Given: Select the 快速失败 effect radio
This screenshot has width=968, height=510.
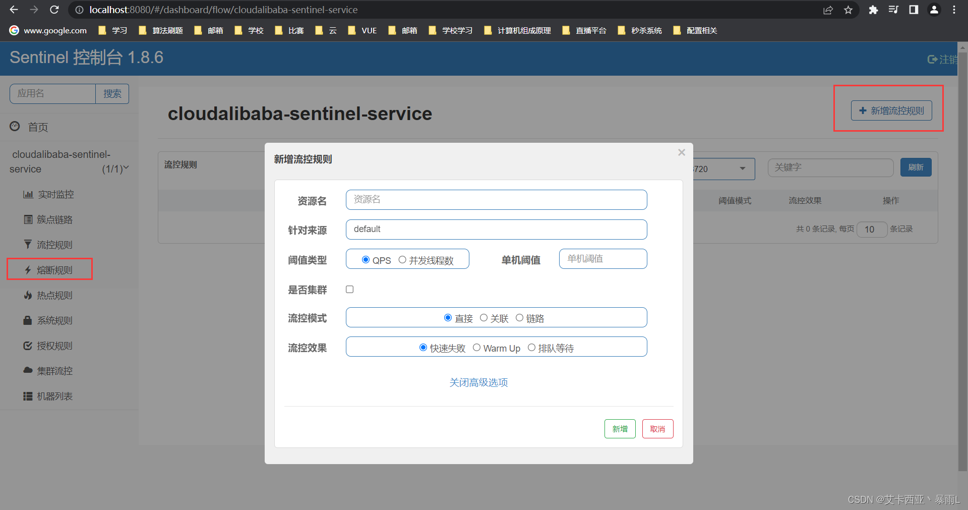Looking at the screenshot, I should 423,348.
